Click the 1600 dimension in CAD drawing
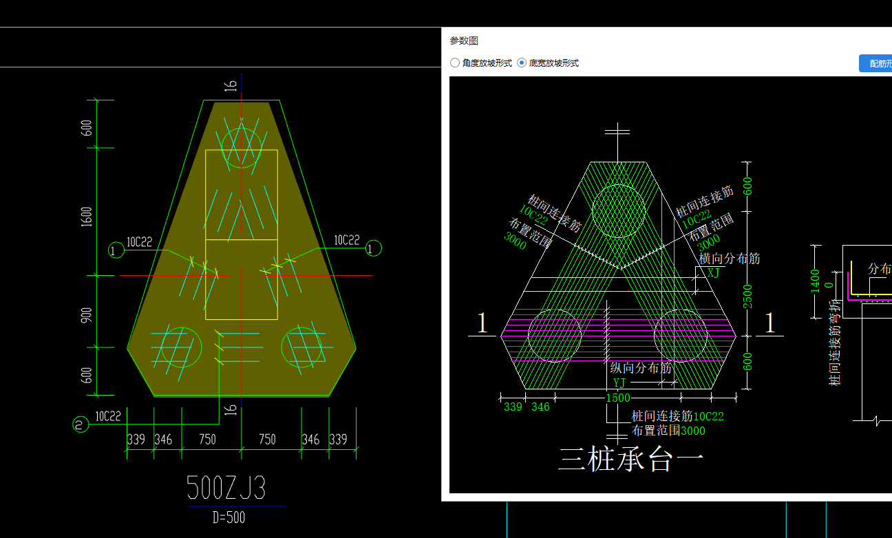Screen dimensions: 892x538 [87, 216]
